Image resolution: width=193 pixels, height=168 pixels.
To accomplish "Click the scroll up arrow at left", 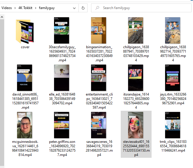I will coord(2,17).
